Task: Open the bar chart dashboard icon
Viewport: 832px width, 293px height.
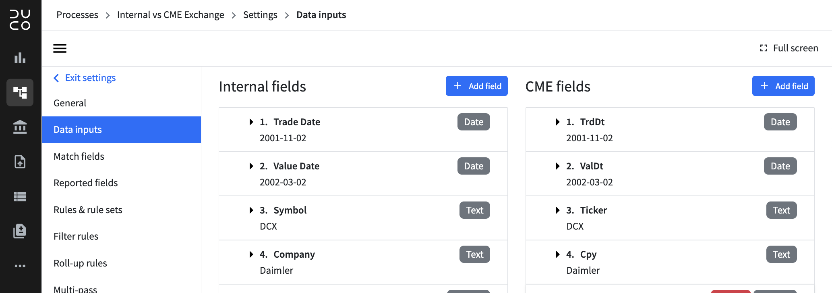Action: click(20, 58)
